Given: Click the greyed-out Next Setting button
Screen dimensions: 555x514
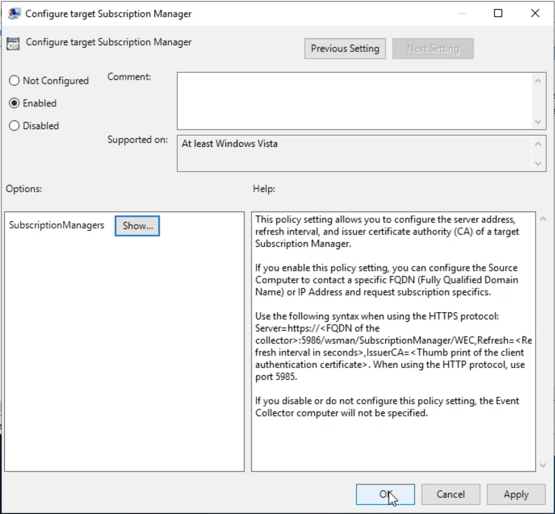Looking at the screenshot, I should click(433, 48).
